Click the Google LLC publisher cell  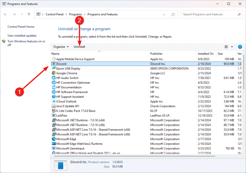[x=158, y=73]
